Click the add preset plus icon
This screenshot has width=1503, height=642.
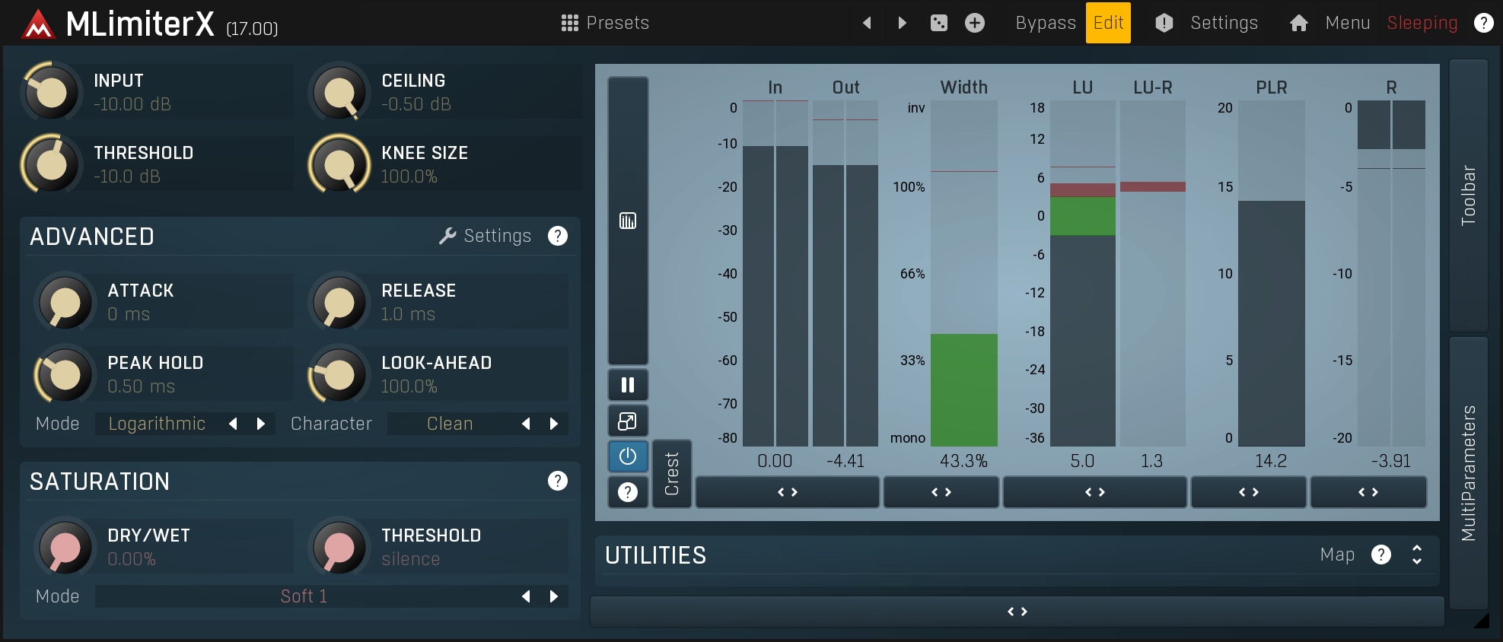(x=974, y=23)
